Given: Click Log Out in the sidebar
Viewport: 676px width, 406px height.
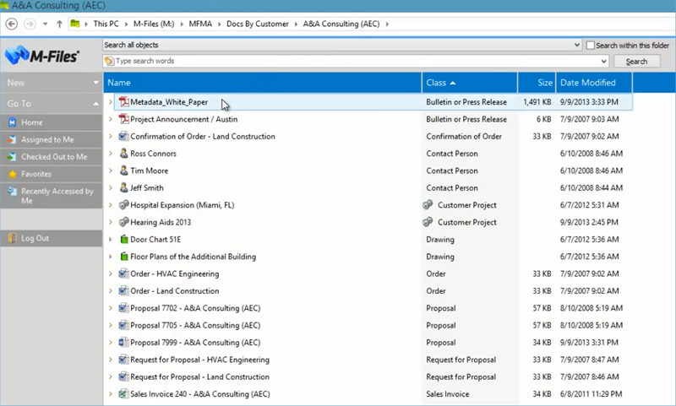Looking at the screenshot, I should (52, 238).
